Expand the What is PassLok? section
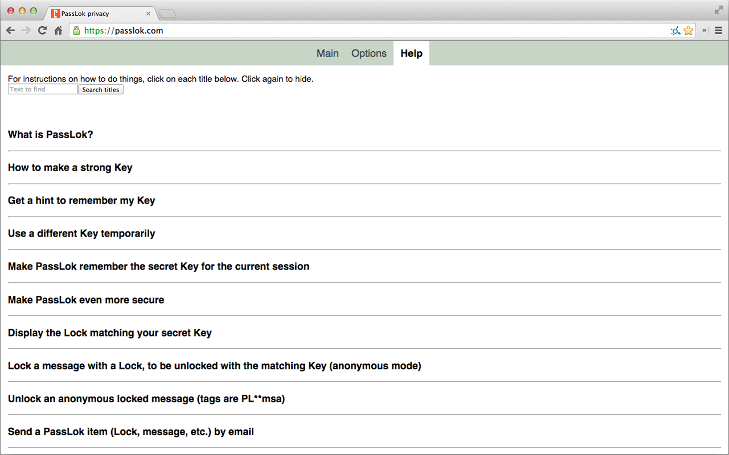Screen dimensions: 729x455 point(51,135)
